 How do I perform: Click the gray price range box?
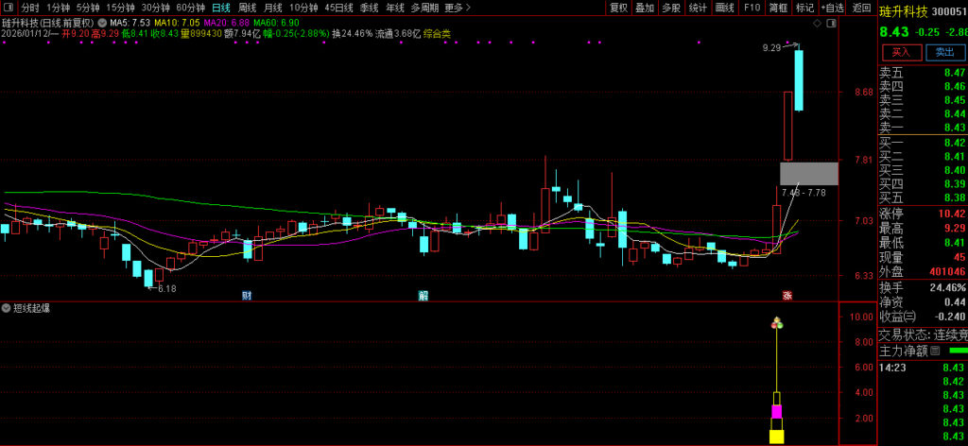pos(808,173)
